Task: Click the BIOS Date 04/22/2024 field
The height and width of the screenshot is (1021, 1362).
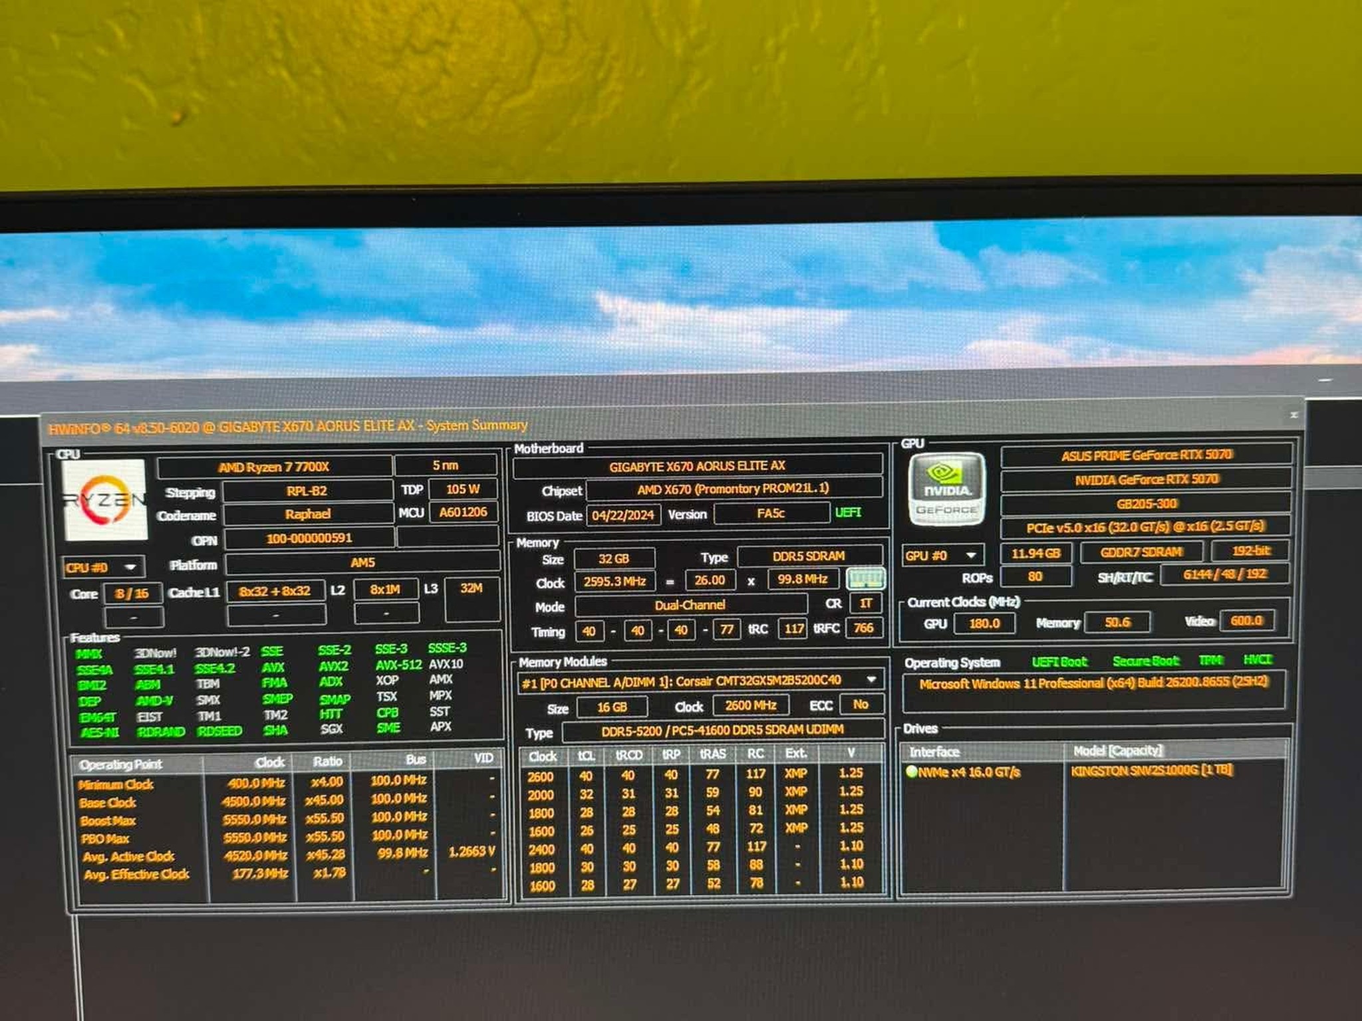Action: 623,515
